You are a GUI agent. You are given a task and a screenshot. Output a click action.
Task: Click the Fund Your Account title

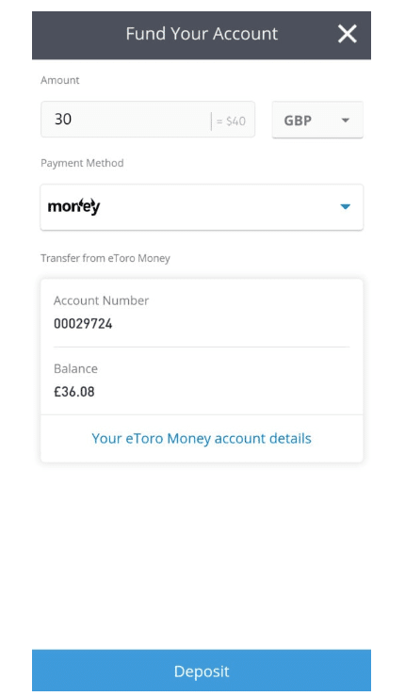tap(202, 34)
